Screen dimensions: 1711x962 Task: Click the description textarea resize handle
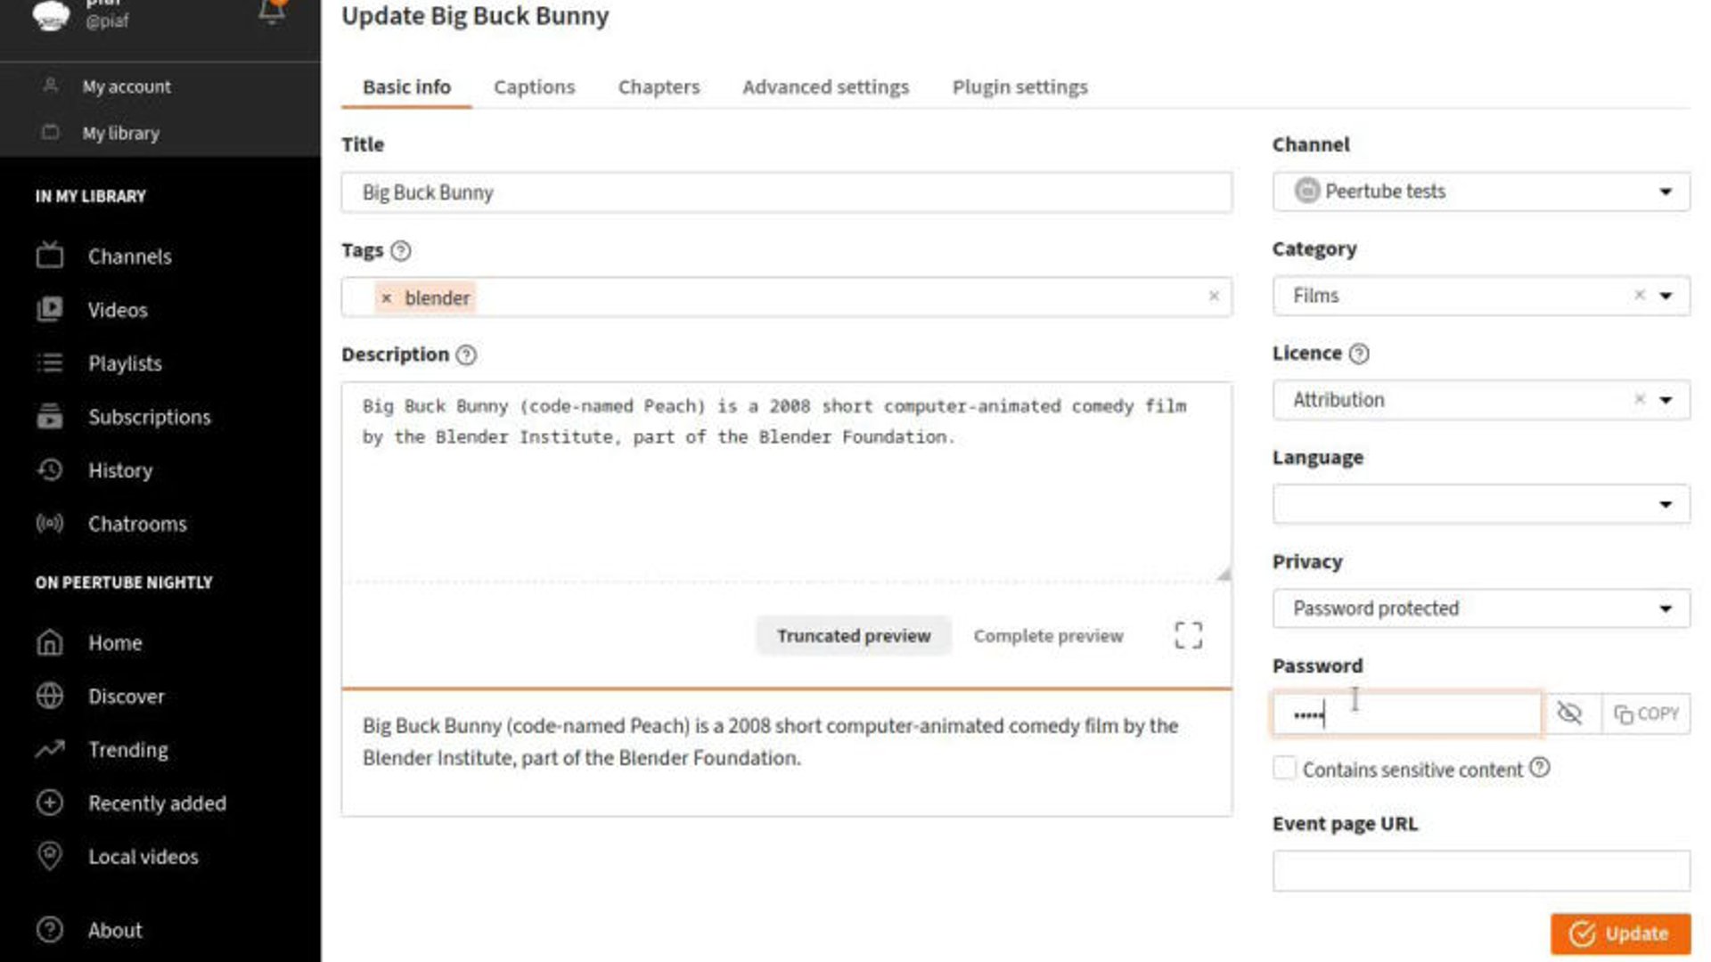[1224, 574]
